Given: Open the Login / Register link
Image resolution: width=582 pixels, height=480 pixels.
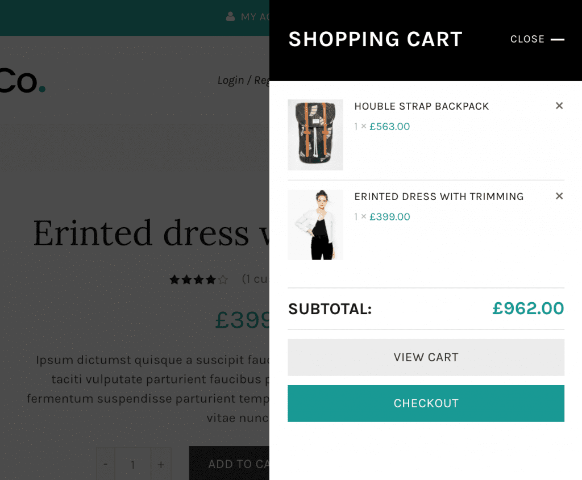Looking at the screenshot, I should 243,80.
